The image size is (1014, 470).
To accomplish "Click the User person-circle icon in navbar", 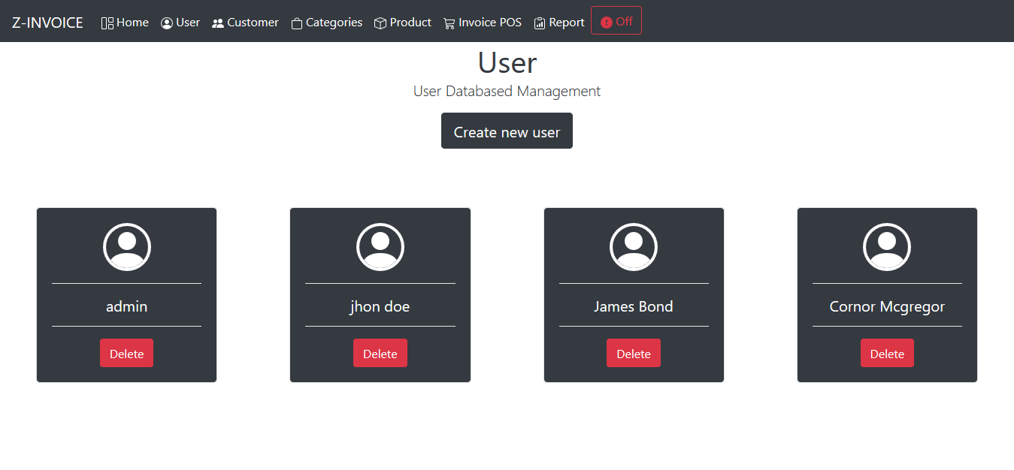I will (167, 23).
